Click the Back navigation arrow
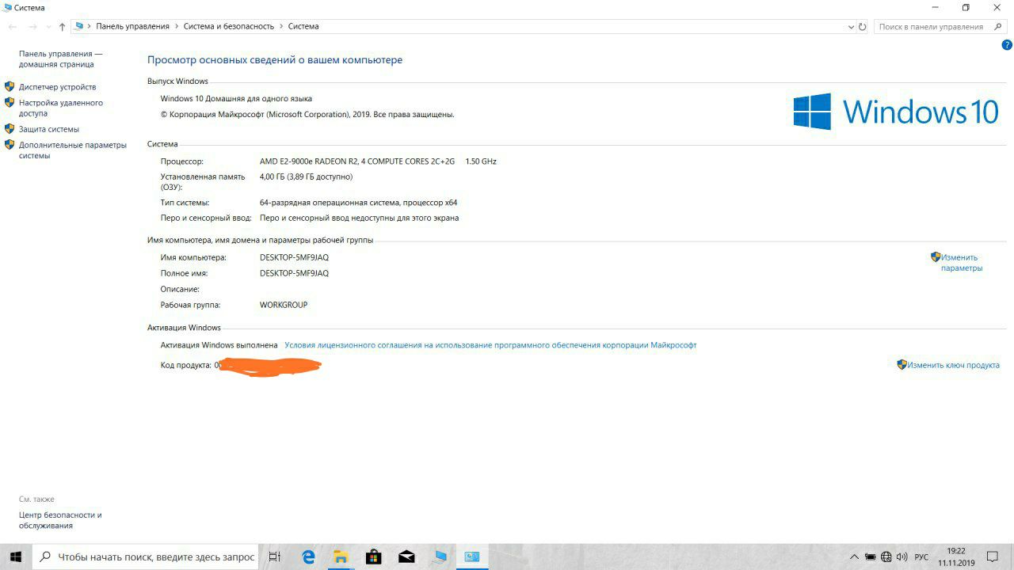The width and height of the screenshot is (1014, 570). click(12, 27)
